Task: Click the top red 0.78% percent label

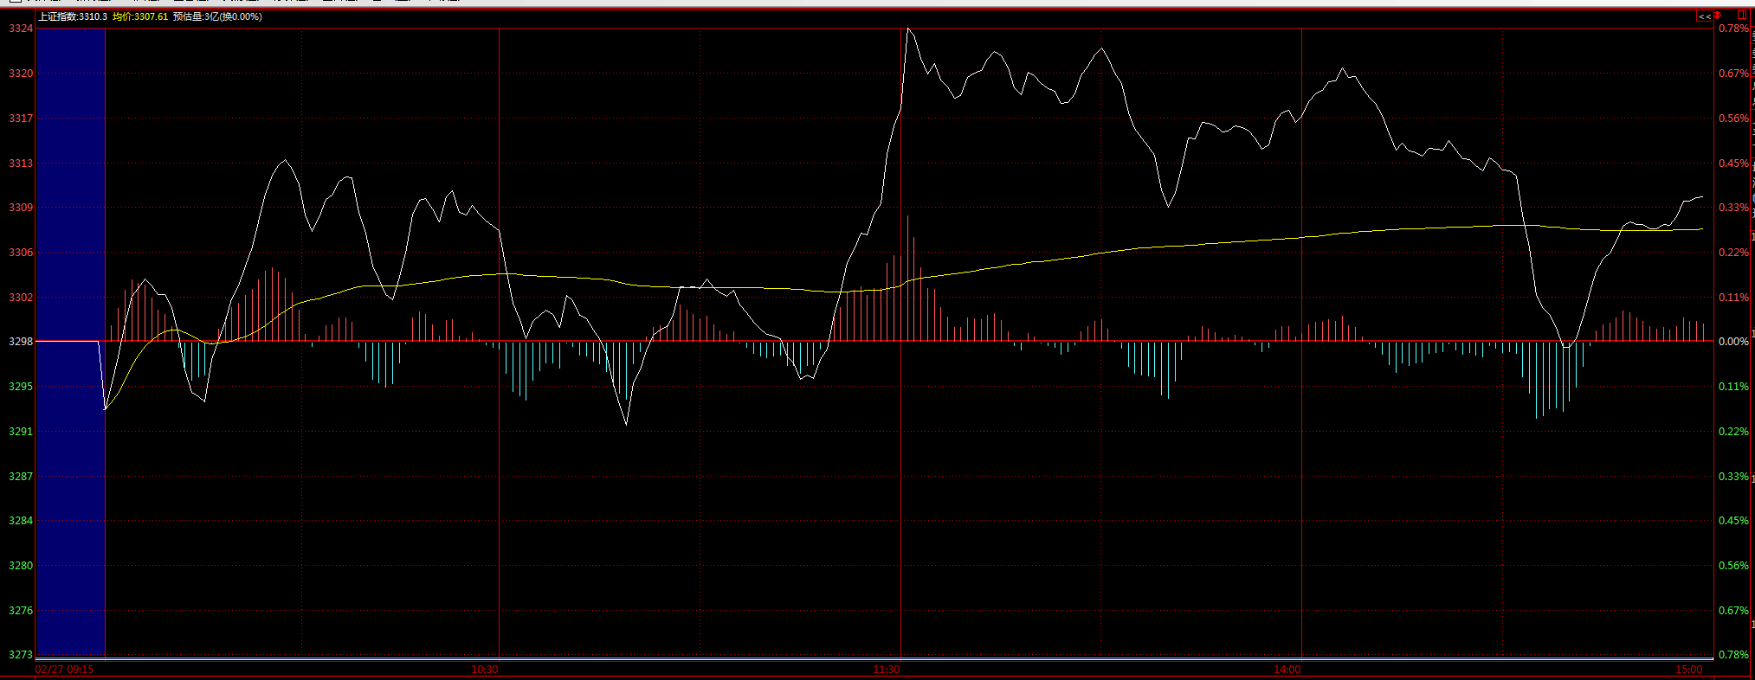Action: click(x=1733, y=29)
